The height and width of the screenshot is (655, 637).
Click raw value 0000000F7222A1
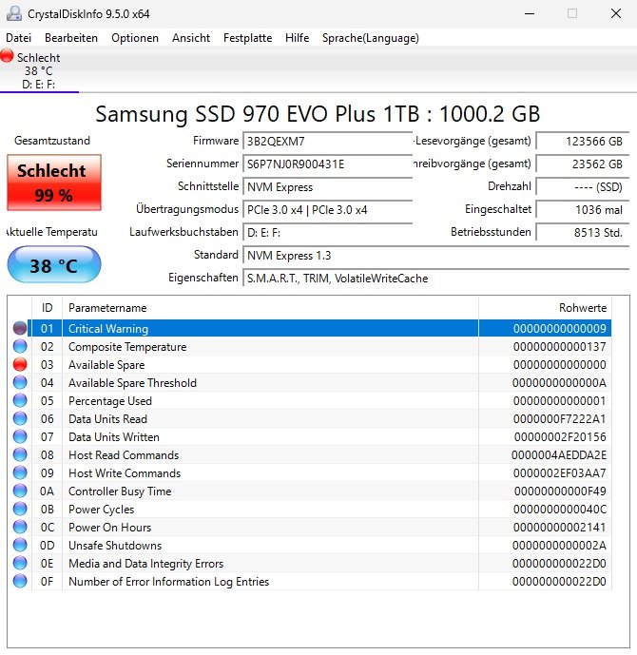click(559, 418)
